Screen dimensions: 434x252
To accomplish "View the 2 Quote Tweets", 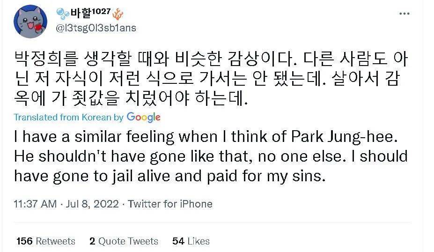I will [x=124, y=241].
